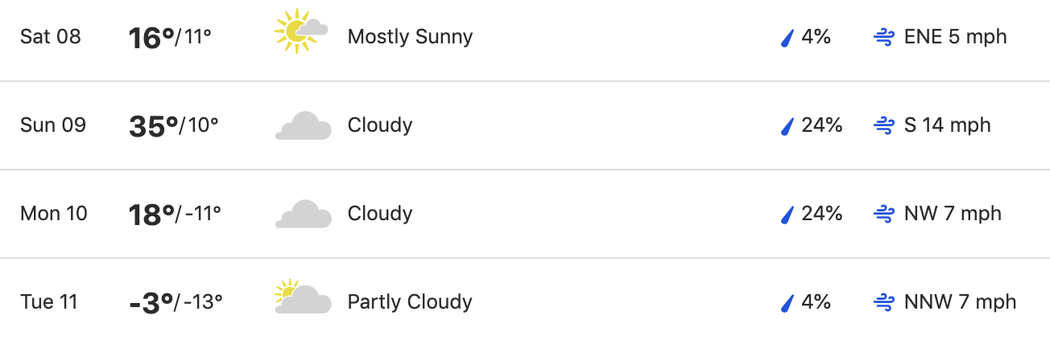The width and height of the screenshot is (1050, 344).
Task: Click the wind icon next to NNW 7 mph
Action: pos(884,302)
